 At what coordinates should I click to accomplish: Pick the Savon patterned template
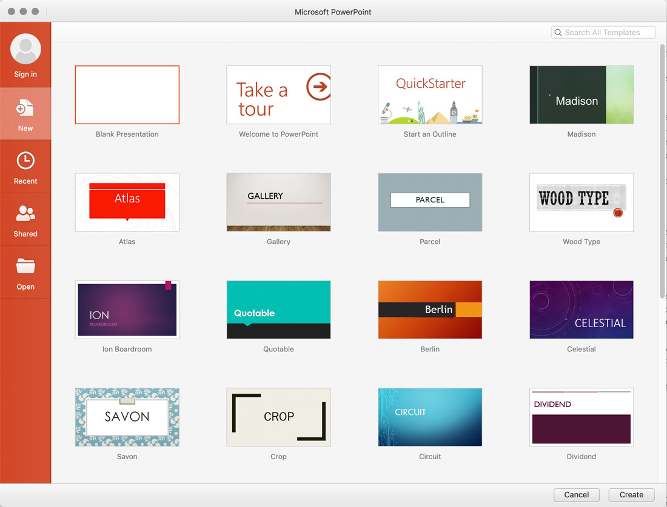(127, 417)
